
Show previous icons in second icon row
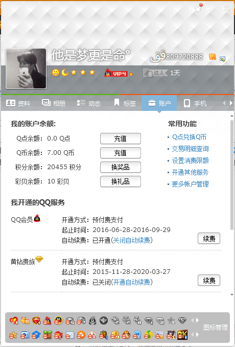192,334
